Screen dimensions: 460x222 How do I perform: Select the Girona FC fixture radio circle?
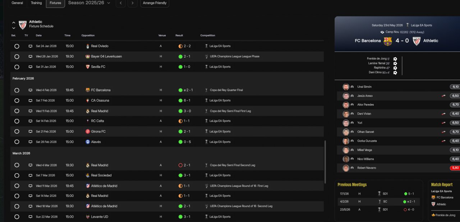17,131
